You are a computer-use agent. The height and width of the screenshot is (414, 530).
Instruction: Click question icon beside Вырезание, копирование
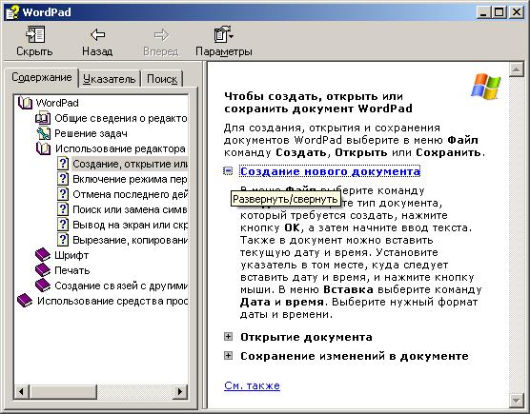(63, 240)
